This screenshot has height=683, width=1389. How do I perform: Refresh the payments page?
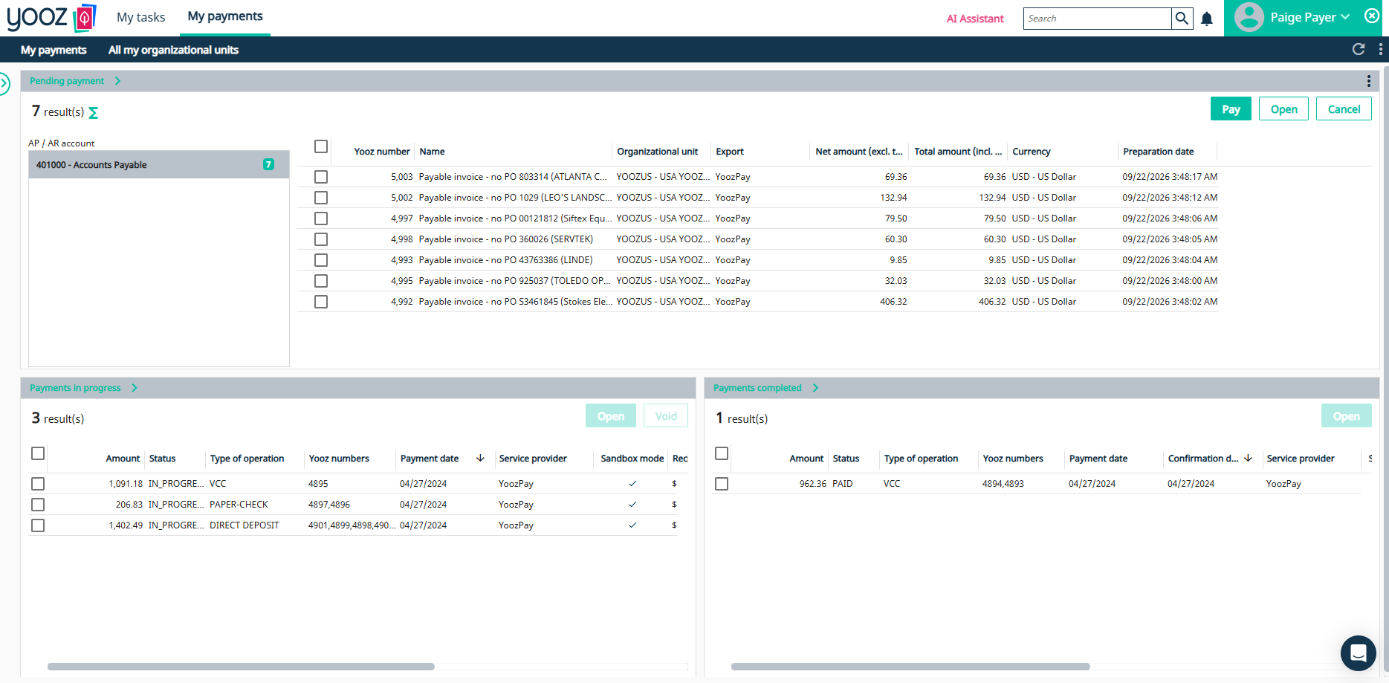click(1359, 49)
